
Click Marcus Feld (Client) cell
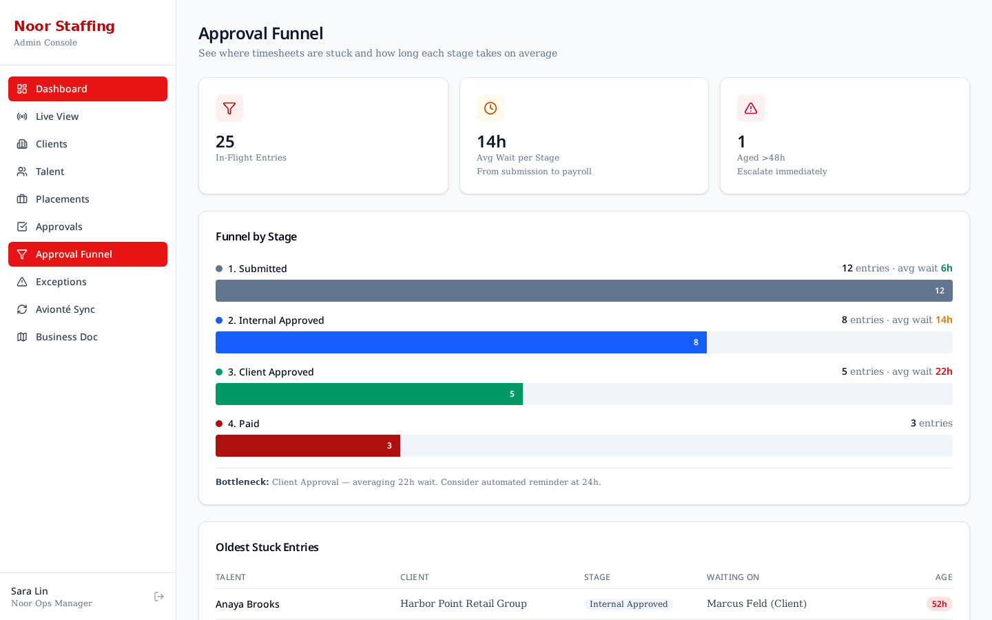click(x=756, y=603)
